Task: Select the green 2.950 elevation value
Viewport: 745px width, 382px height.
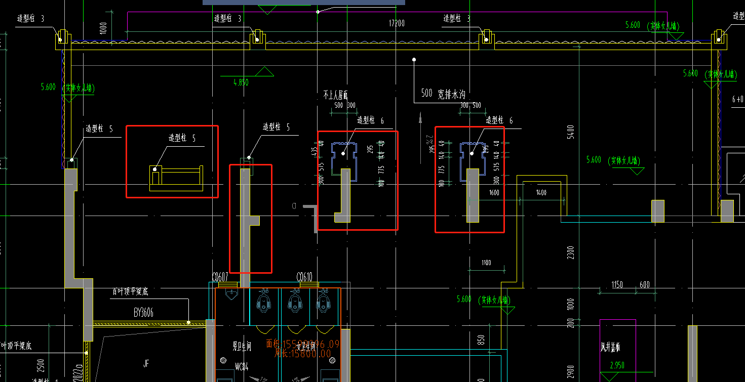Action: (618, 365)
